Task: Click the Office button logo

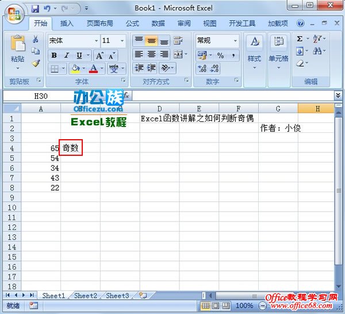Action: 13,13
